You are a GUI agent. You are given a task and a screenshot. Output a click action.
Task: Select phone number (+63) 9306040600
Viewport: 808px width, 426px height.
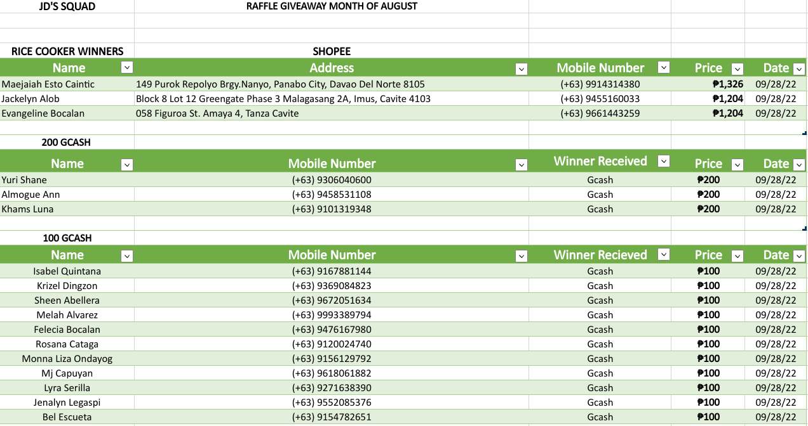[332, 180]
